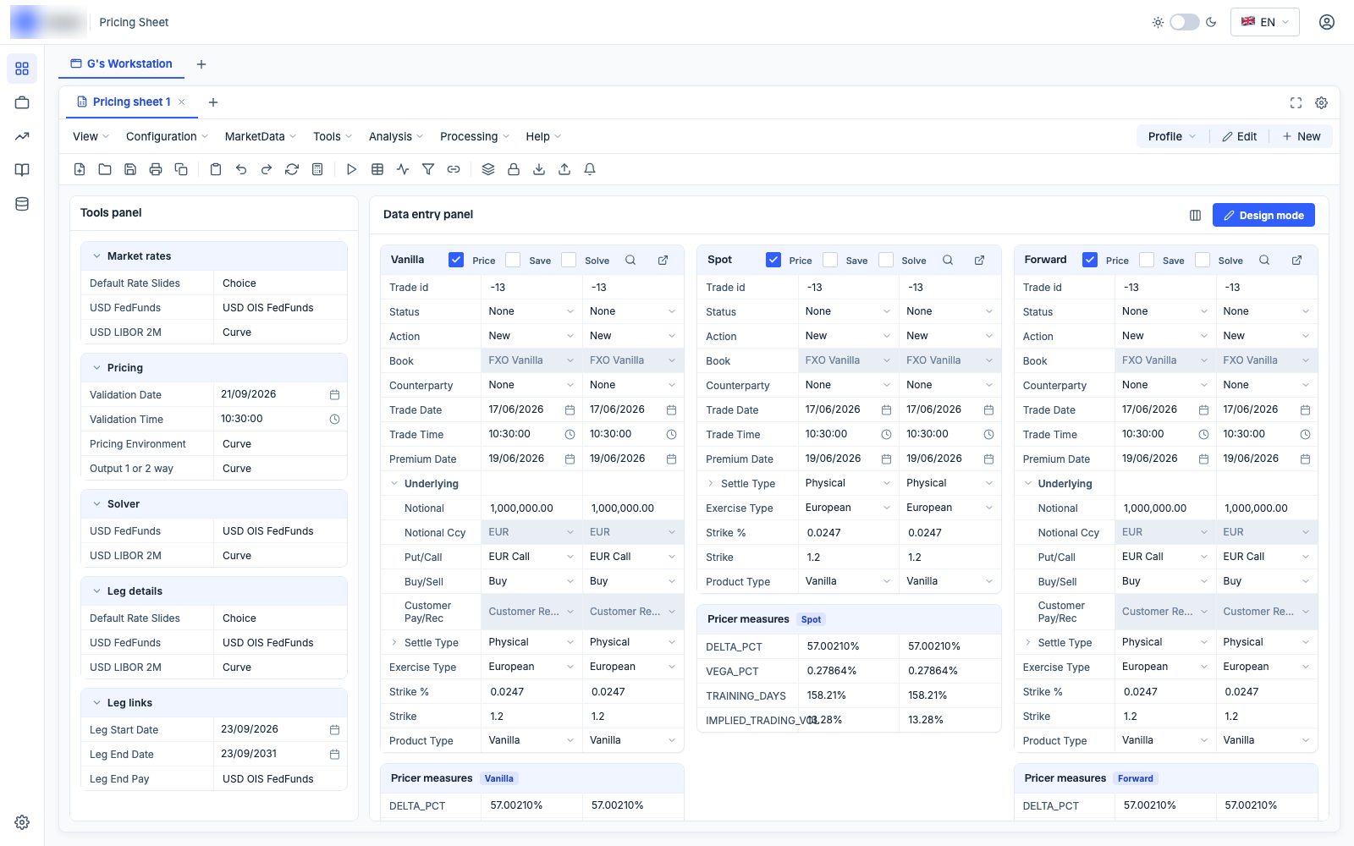Toggle the dark mode switch
The image size is (1354, 846).
click(1184, 22)
